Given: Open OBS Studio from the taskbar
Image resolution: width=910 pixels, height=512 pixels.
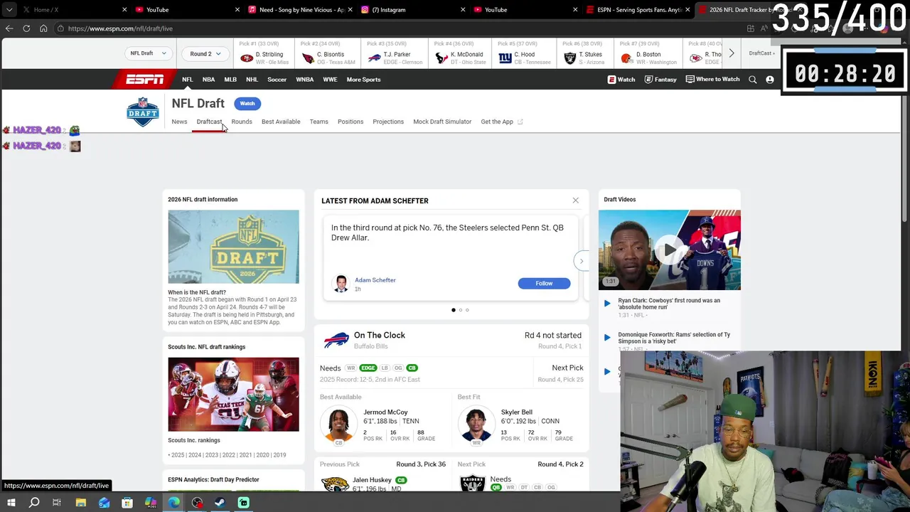Looking at the screenshot, I should [197, 503].
